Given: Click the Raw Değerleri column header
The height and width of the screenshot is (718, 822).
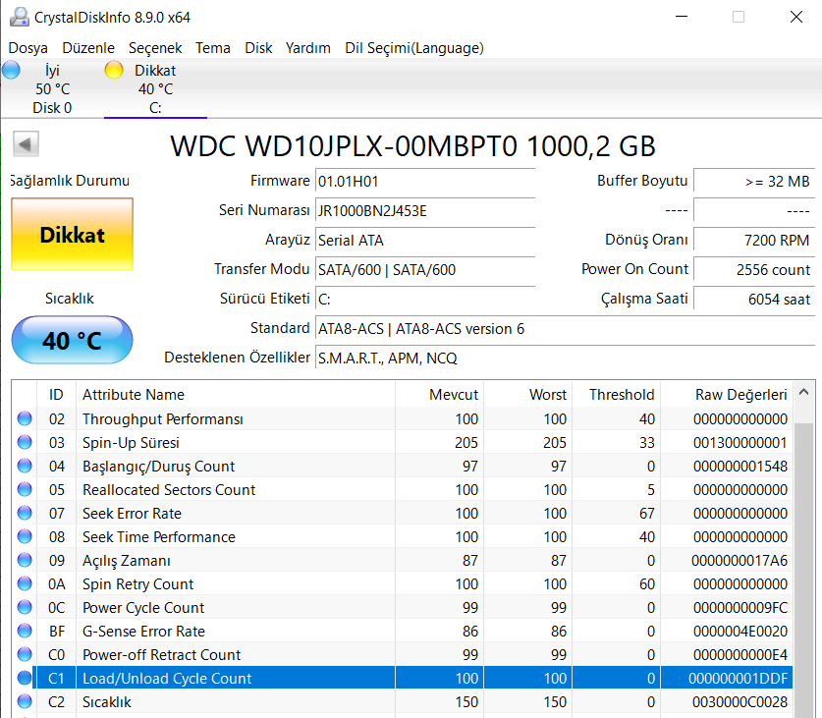Looking at the screenshot, I should [x=740, y=395].
